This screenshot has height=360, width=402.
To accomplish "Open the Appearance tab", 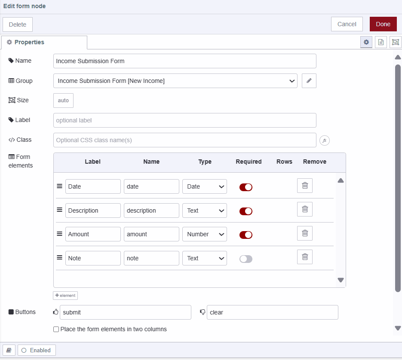I will [x=395, y=42].
